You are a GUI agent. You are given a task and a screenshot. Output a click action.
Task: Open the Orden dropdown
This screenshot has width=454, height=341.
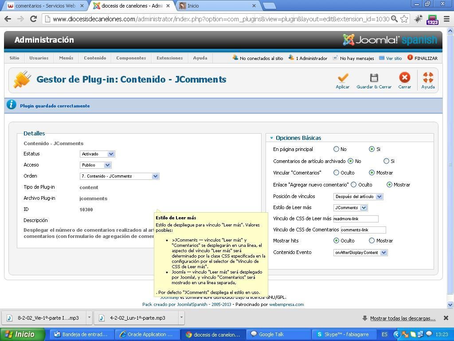click(119, 176)
